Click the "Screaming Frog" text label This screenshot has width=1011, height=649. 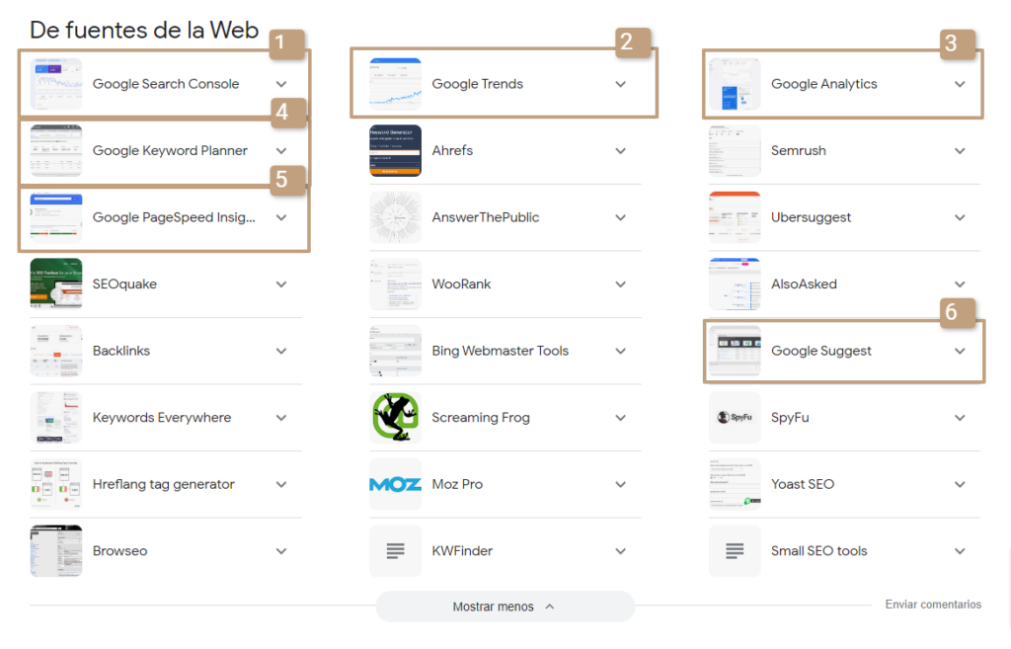(x=481, y=418)
